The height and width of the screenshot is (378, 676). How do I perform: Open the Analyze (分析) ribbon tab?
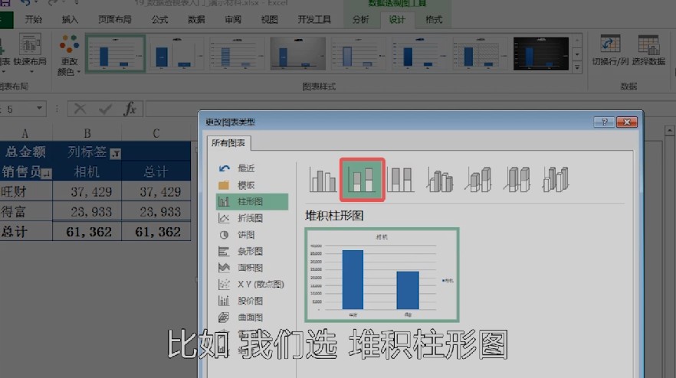[360, 19]
